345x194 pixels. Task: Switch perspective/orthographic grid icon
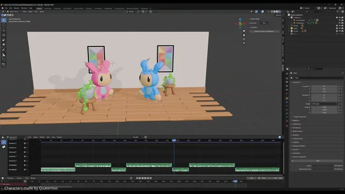tap(244, 43)
